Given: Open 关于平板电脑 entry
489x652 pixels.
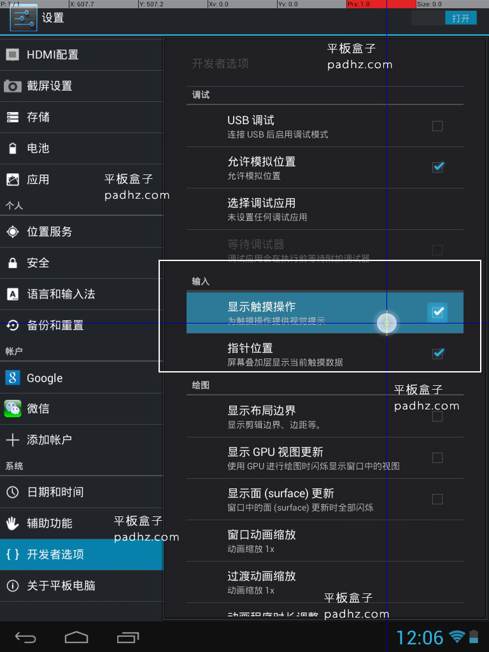Looking at the screenshot, I should (81, 586).
